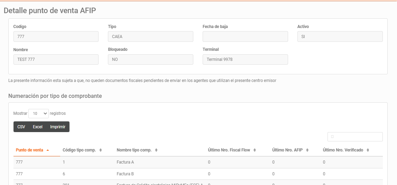Open the Mostrar registros dropdown
The image size is (397, 185).
pos(38,113)
